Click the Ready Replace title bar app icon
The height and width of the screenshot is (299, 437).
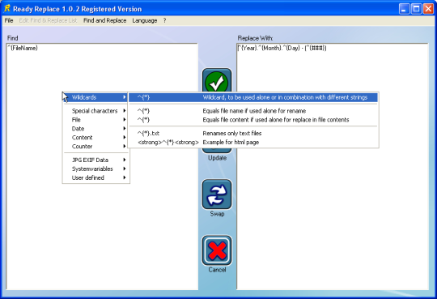[x=7, y=9]
